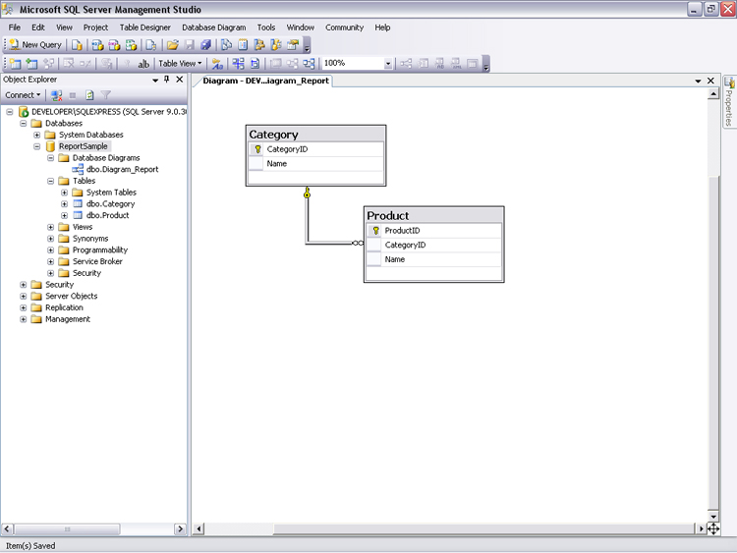Expand the Management folder node
Viewport: 737px width, 553px height.
click(x=23, y=319)
